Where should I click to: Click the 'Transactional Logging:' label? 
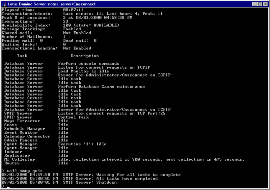30,48
